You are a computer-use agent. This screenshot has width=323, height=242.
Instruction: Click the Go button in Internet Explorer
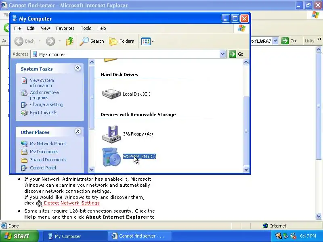click(x=289, y=41)
